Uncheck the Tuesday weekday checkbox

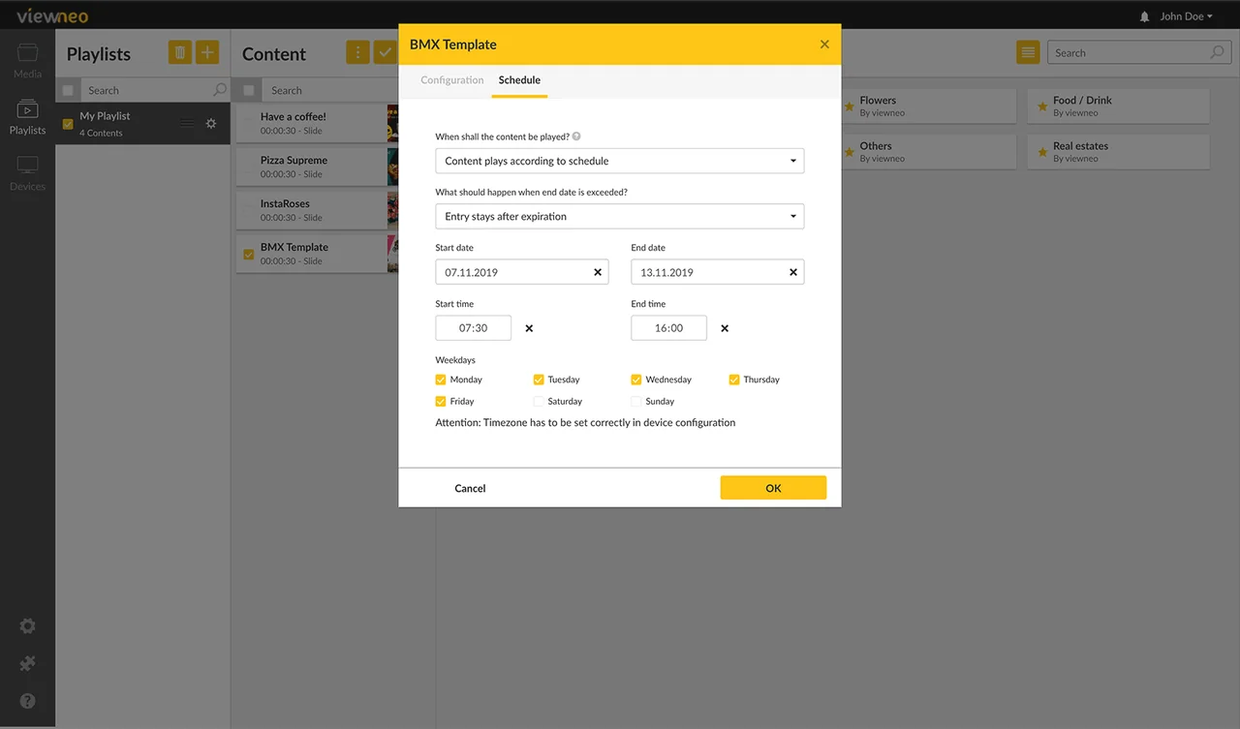539,380
